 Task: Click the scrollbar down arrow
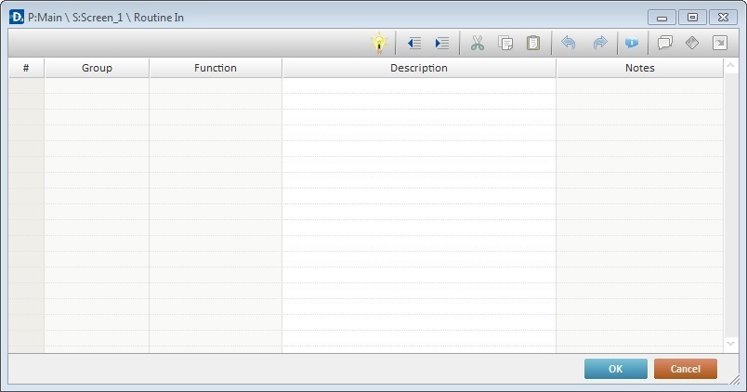(730, 343)
